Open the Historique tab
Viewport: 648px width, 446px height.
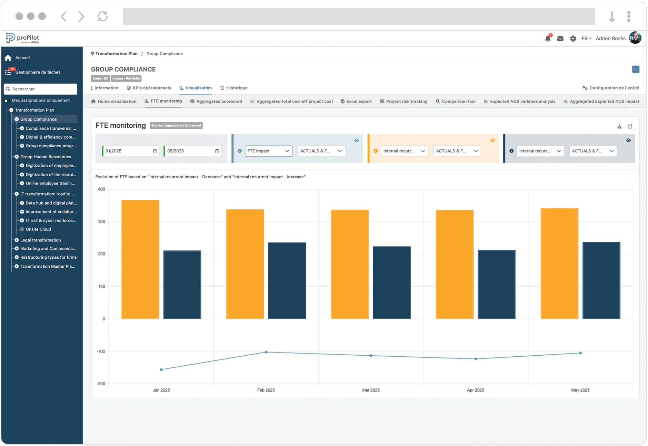coord(234,88)
